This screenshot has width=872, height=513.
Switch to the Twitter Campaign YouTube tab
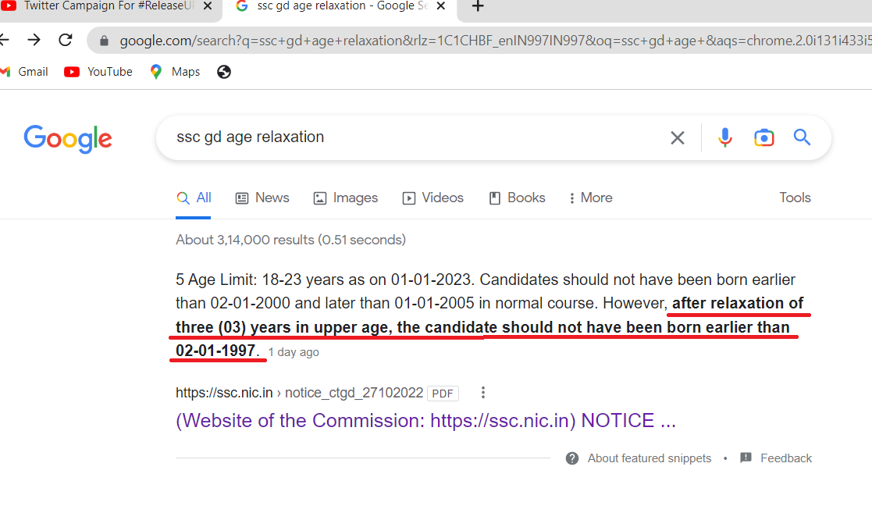(105, 6)
